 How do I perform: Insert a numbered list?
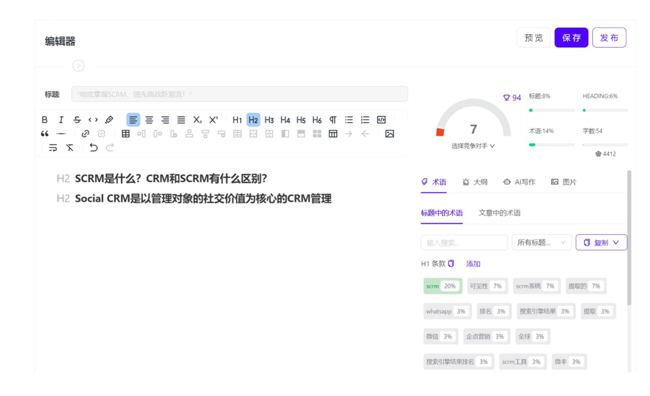pos(365,120)
